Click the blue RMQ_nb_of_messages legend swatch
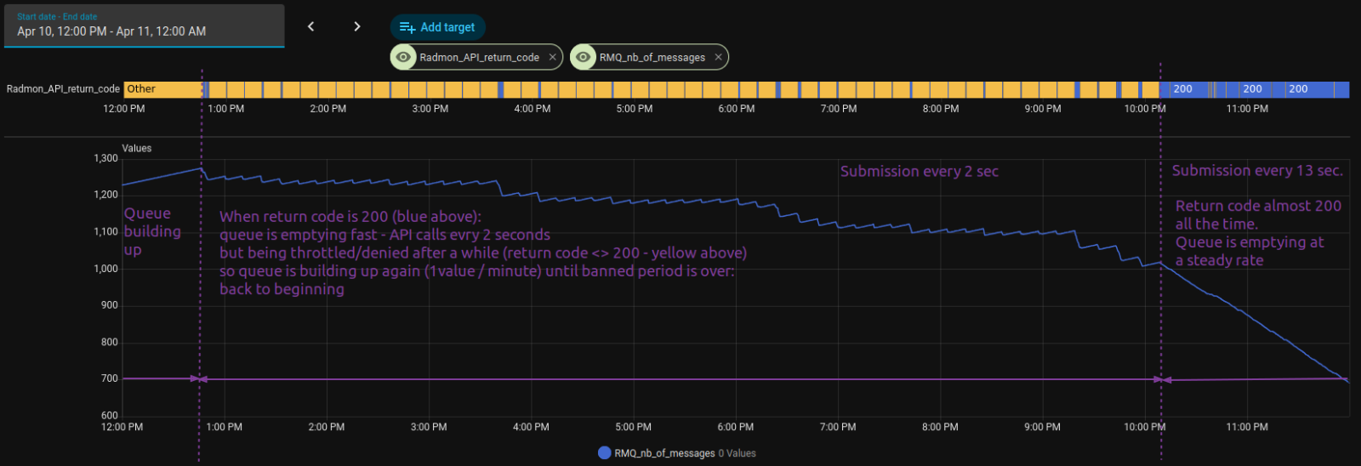The image size is (1361, 466). [604, 453]
